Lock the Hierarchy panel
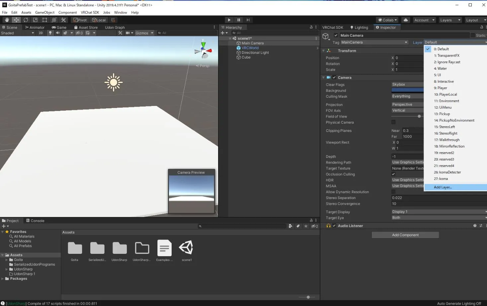The image size is (487, 306). pyautogui.click(x=311, y=27)
